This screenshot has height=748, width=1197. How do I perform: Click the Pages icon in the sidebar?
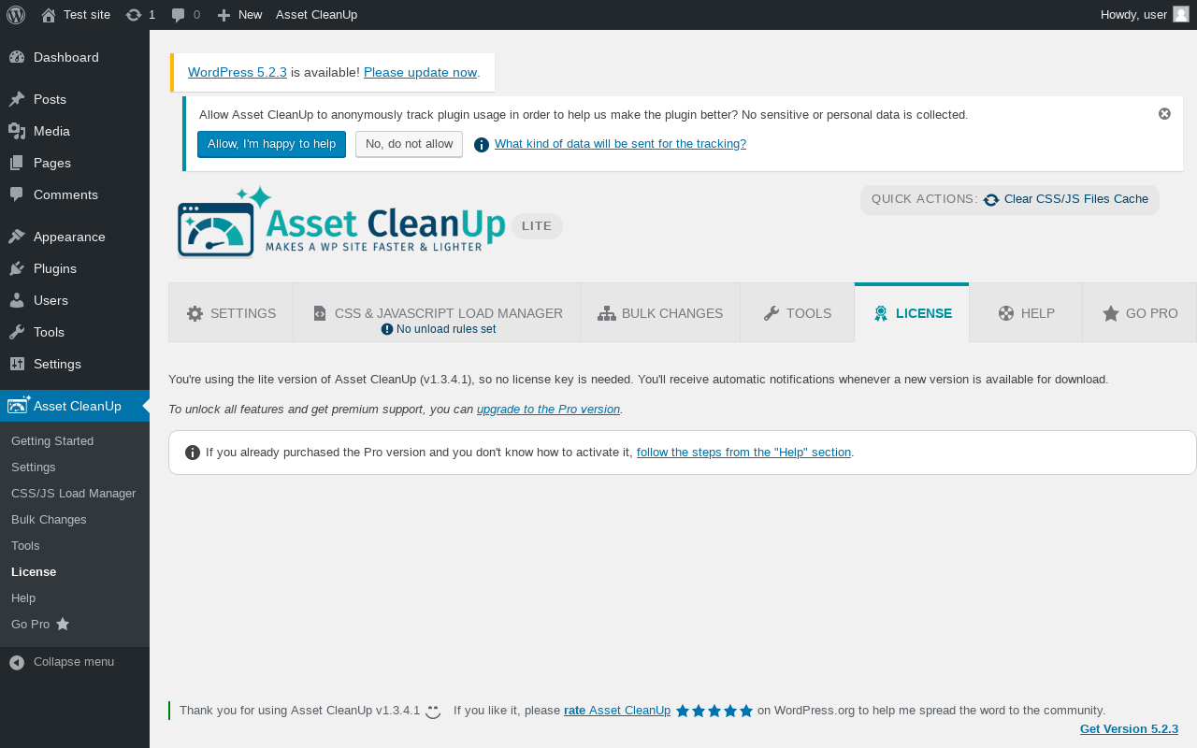[17, 163]
